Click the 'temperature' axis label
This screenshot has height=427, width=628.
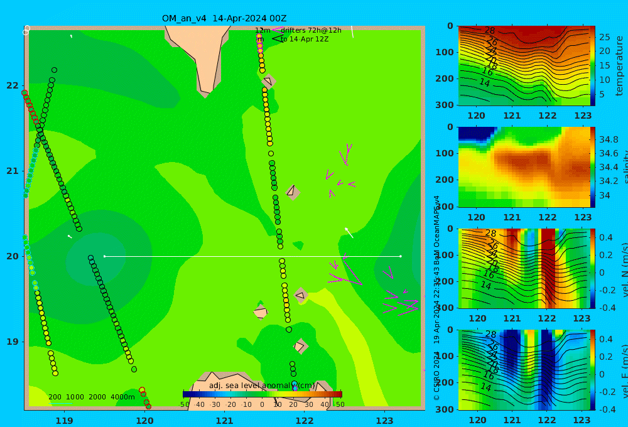coord(620,66)
